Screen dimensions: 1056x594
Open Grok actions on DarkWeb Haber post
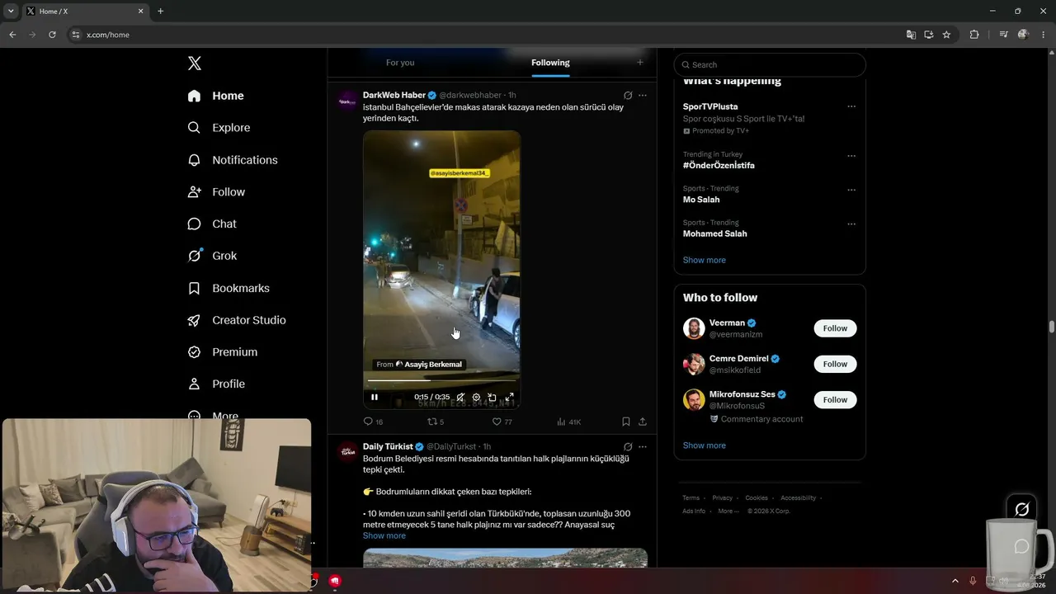coord(628,96)
